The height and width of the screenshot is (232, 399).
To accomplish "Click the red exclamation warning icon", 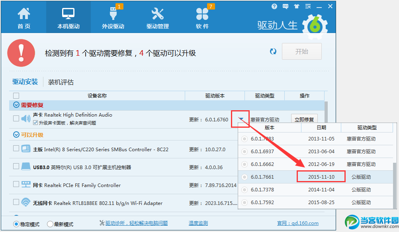I will click(x=21, y=53).
